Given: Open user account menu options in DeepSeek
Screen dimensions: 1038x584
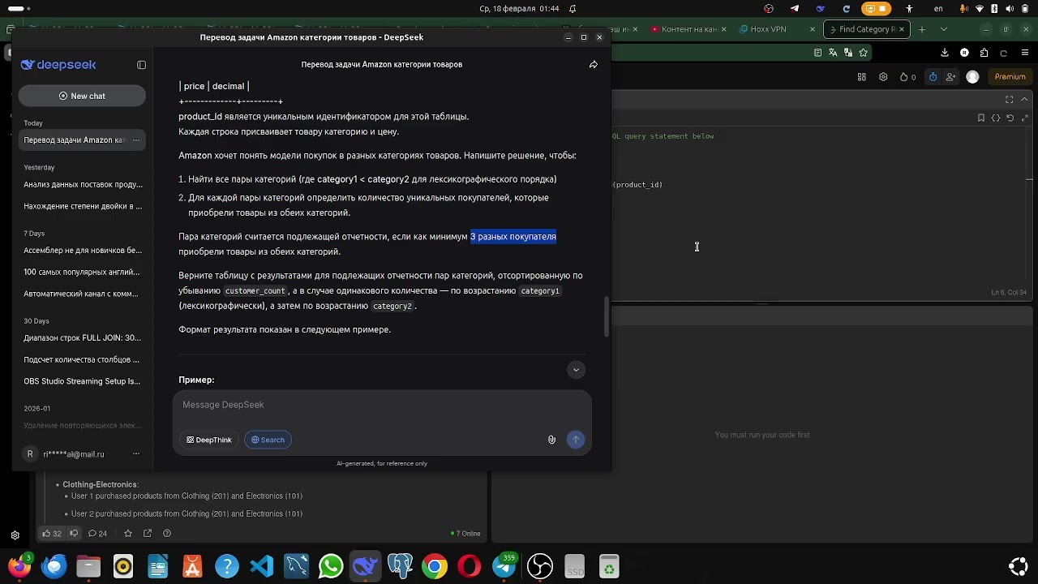Looking at the screenshot, I should (x=136, y=454).
